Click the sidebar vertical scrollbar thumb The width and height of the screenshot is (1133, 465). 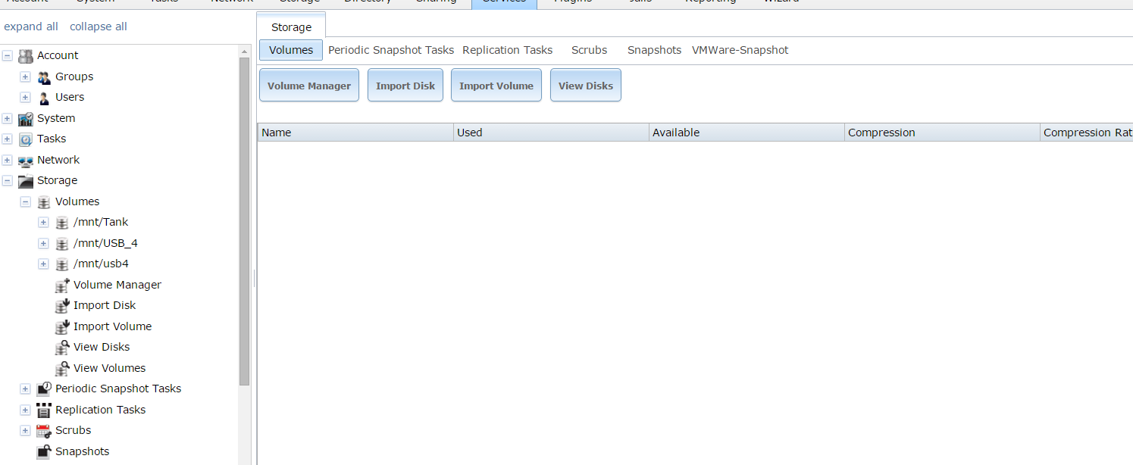click(x=244, y=221)
